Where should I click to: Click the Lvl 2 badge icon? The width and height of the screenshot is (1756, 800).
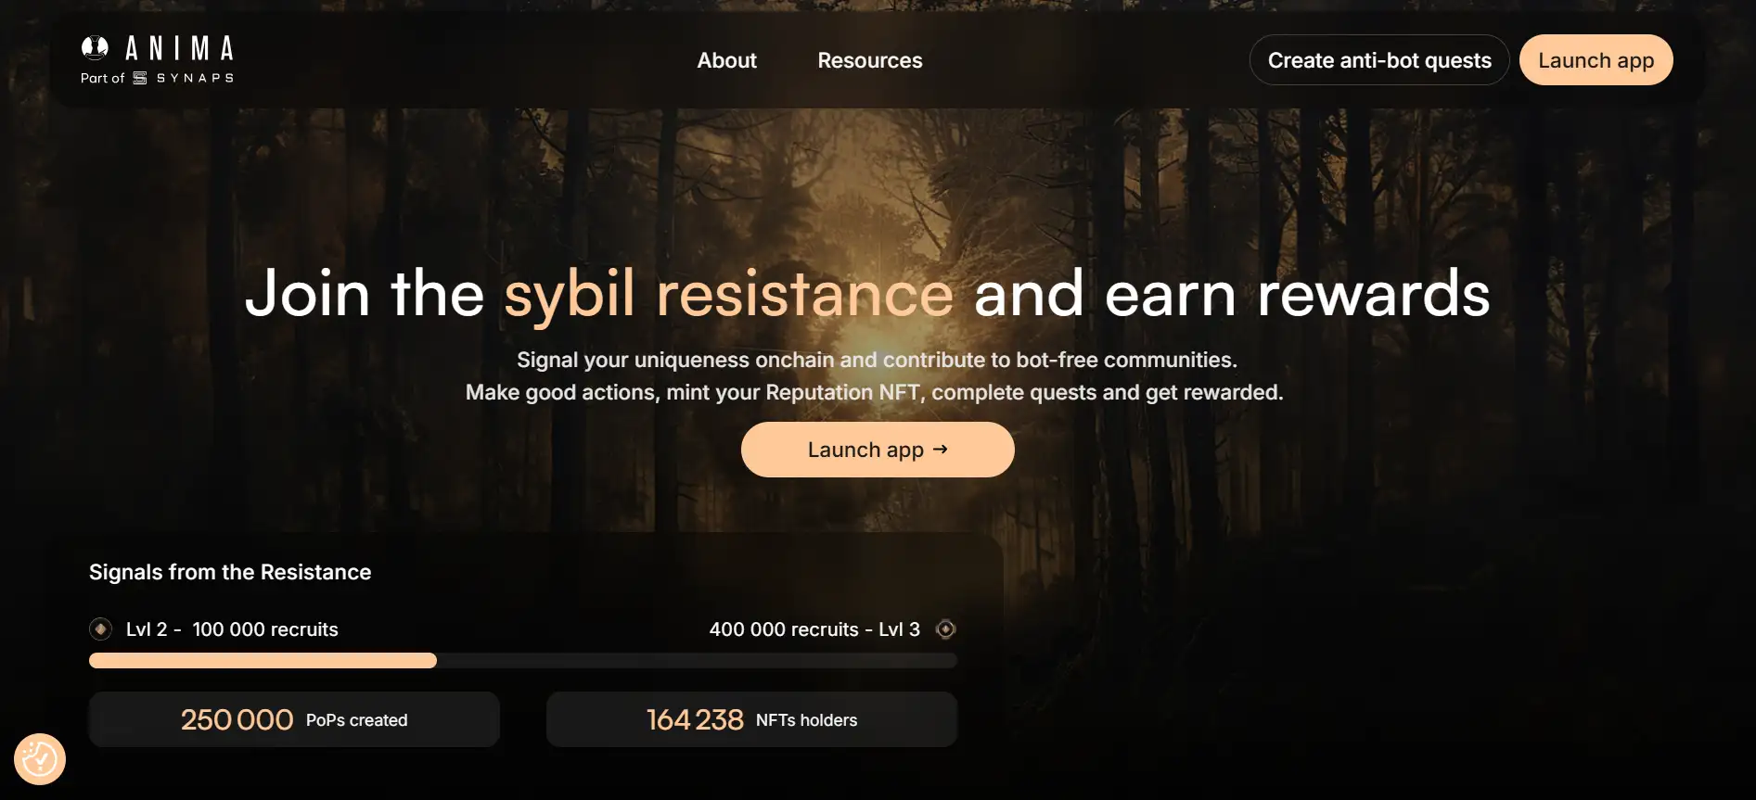tap(100, 629)
